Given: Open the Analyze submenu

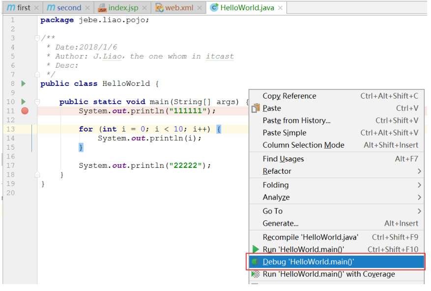Looking at the screenshot, I should (x=337, y=197).
